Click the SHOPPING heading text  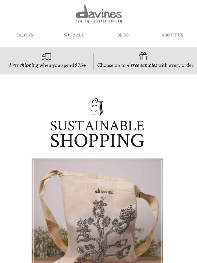[x=97, y=140]
